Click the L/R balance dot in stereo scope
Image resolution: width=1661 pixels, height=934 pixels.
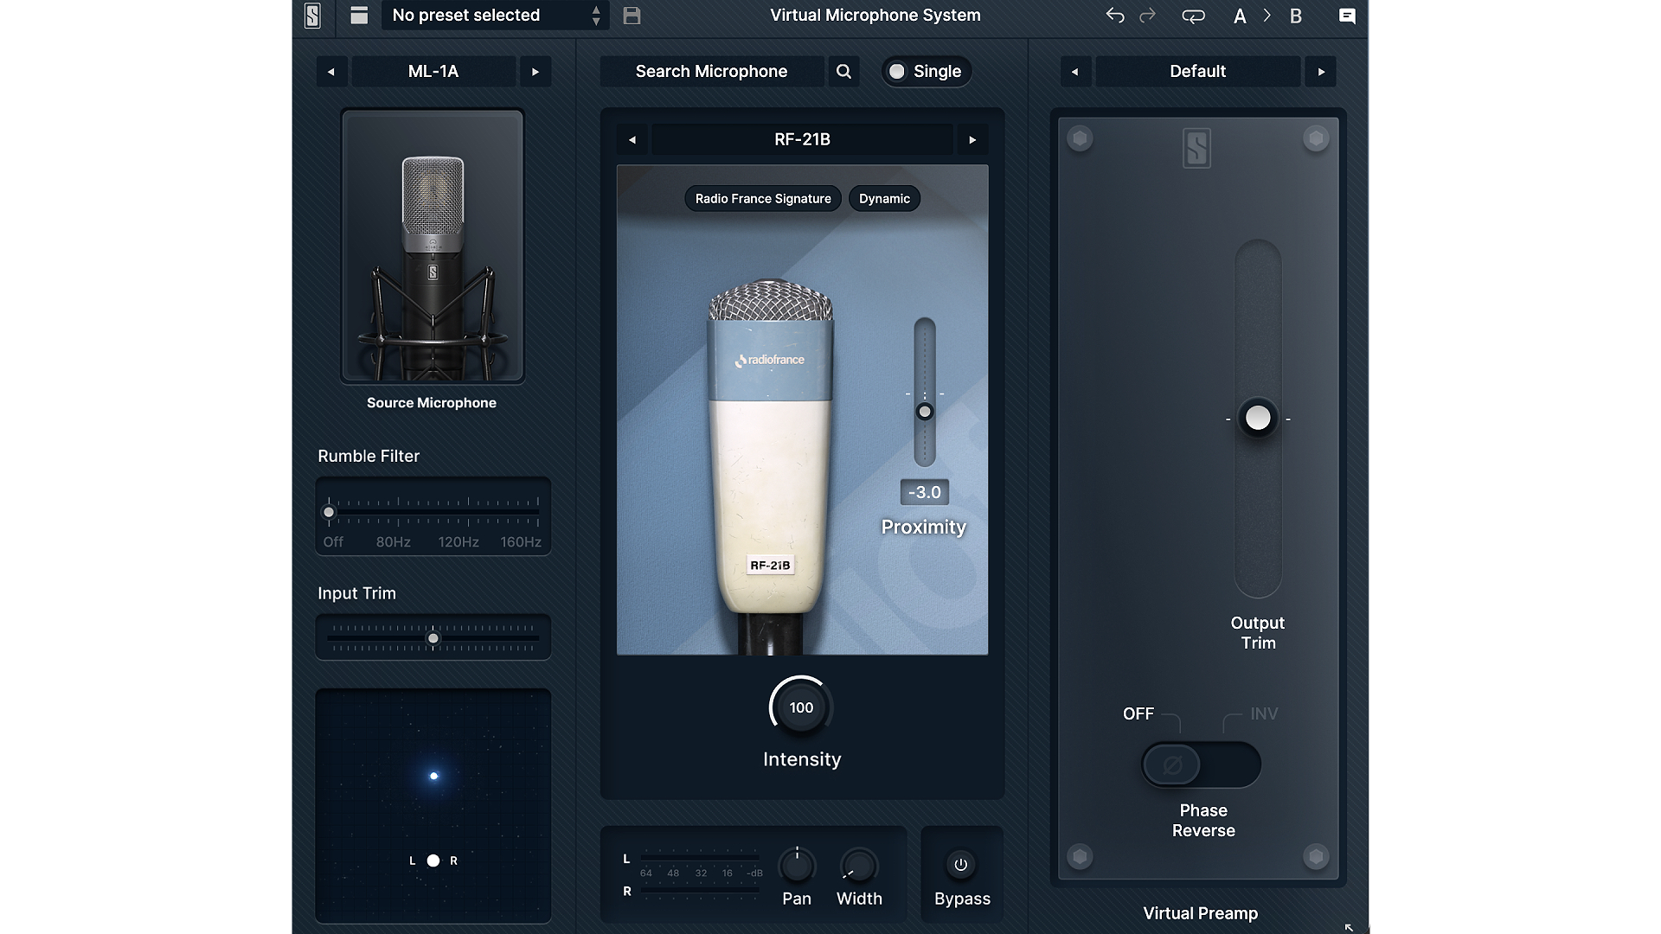433,860
